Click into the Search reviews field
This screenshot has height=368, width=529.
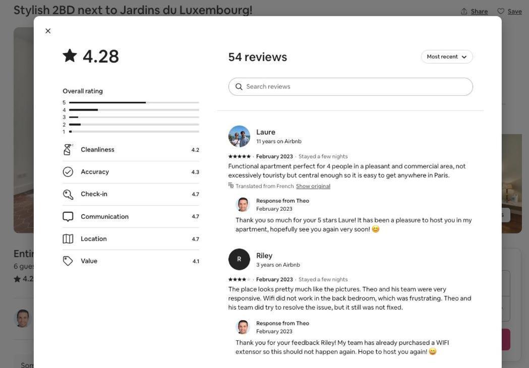click(350, 87)
